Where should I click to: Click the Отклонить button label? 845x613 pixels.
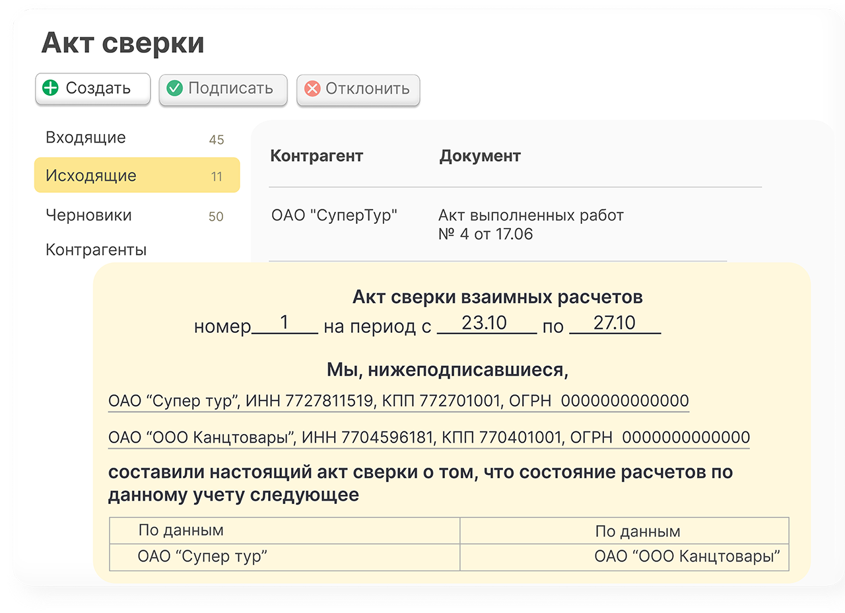[368, 89]
